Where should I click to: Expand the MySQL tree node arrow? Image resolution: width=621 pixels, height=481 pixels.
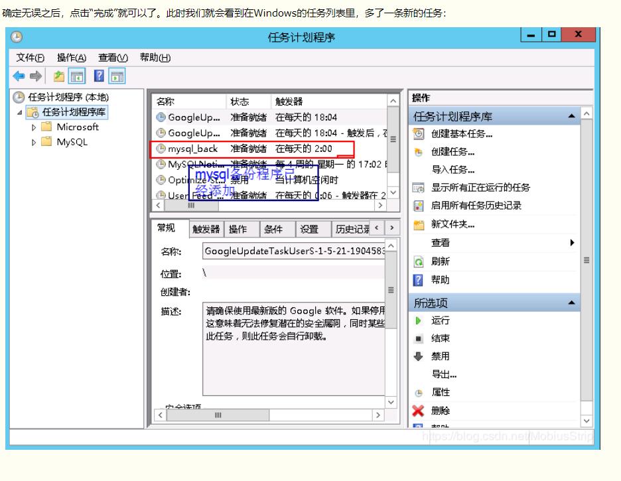pyautogui.click(x=34, y=142)
